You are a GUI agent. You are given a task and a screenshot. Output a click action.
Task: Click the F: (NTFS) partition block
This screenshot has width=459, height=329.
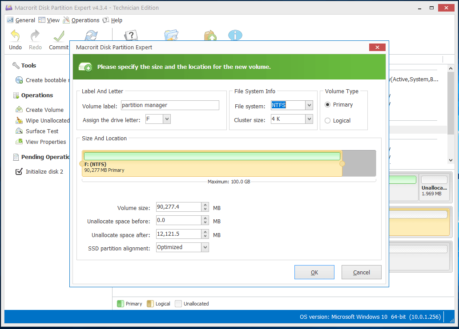pos(212,164)
